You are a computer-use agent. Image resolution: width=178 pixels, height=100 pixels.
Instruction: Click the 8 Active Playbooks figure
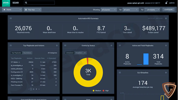click(x=127, y=56)
